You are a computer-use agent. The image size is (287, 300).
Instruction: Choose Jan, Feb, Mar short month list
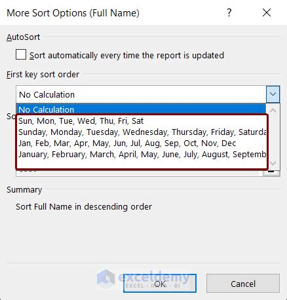(x=141, y=143)
